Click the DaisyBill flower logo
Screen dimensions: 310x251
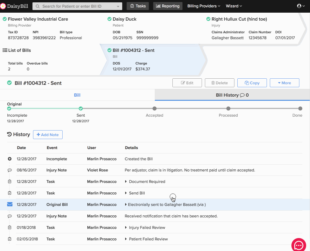(3, 6)
